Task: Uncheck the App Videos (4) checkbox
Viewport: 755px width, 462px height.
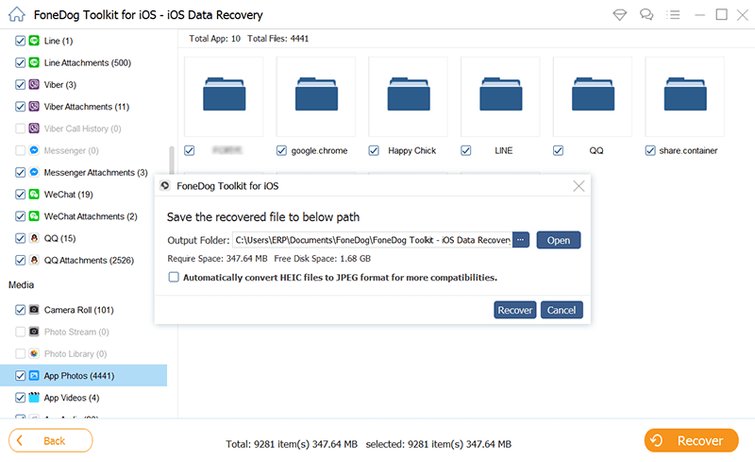Action: (20, 398)
